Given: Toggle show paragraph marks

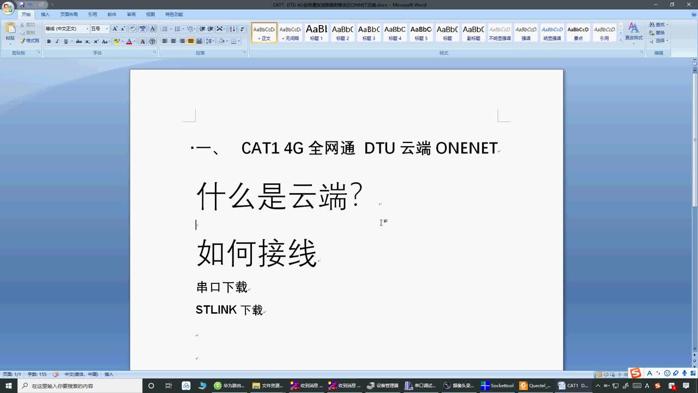Looking at the screenshot, I should pyautogui.click(x=242, y=29).
